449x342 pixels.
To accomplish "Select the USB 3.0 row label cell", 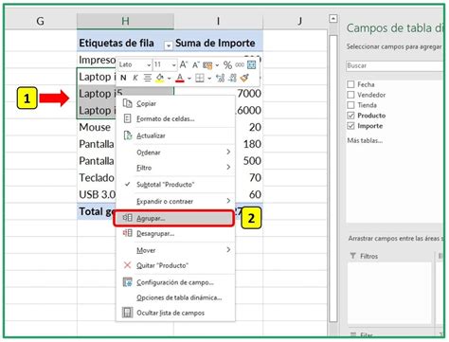I will pyautogui.click(x=97, y=194).
